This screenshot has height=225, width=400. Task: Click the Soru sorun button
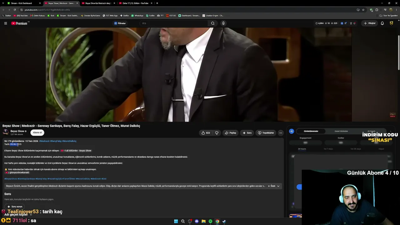(15, 207)
